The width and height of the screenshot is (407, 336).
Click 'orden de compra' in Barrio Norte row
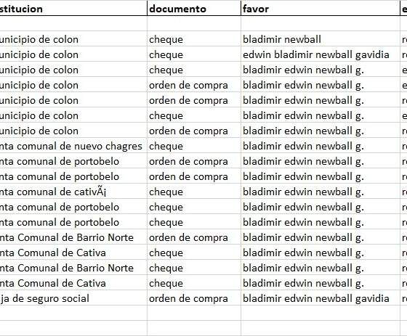point(194,237)
